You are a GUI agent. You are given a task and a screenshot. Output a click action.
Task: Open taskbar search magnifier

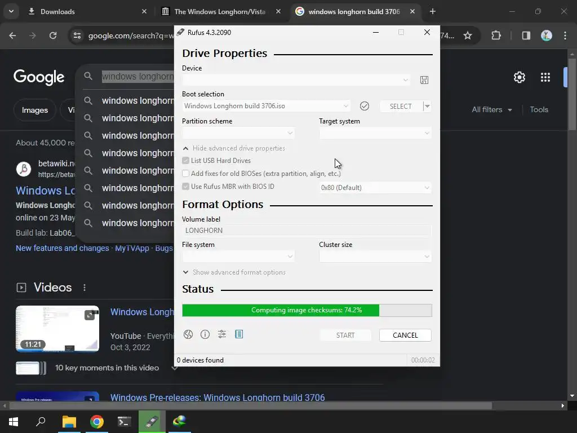tap(41, 422)
